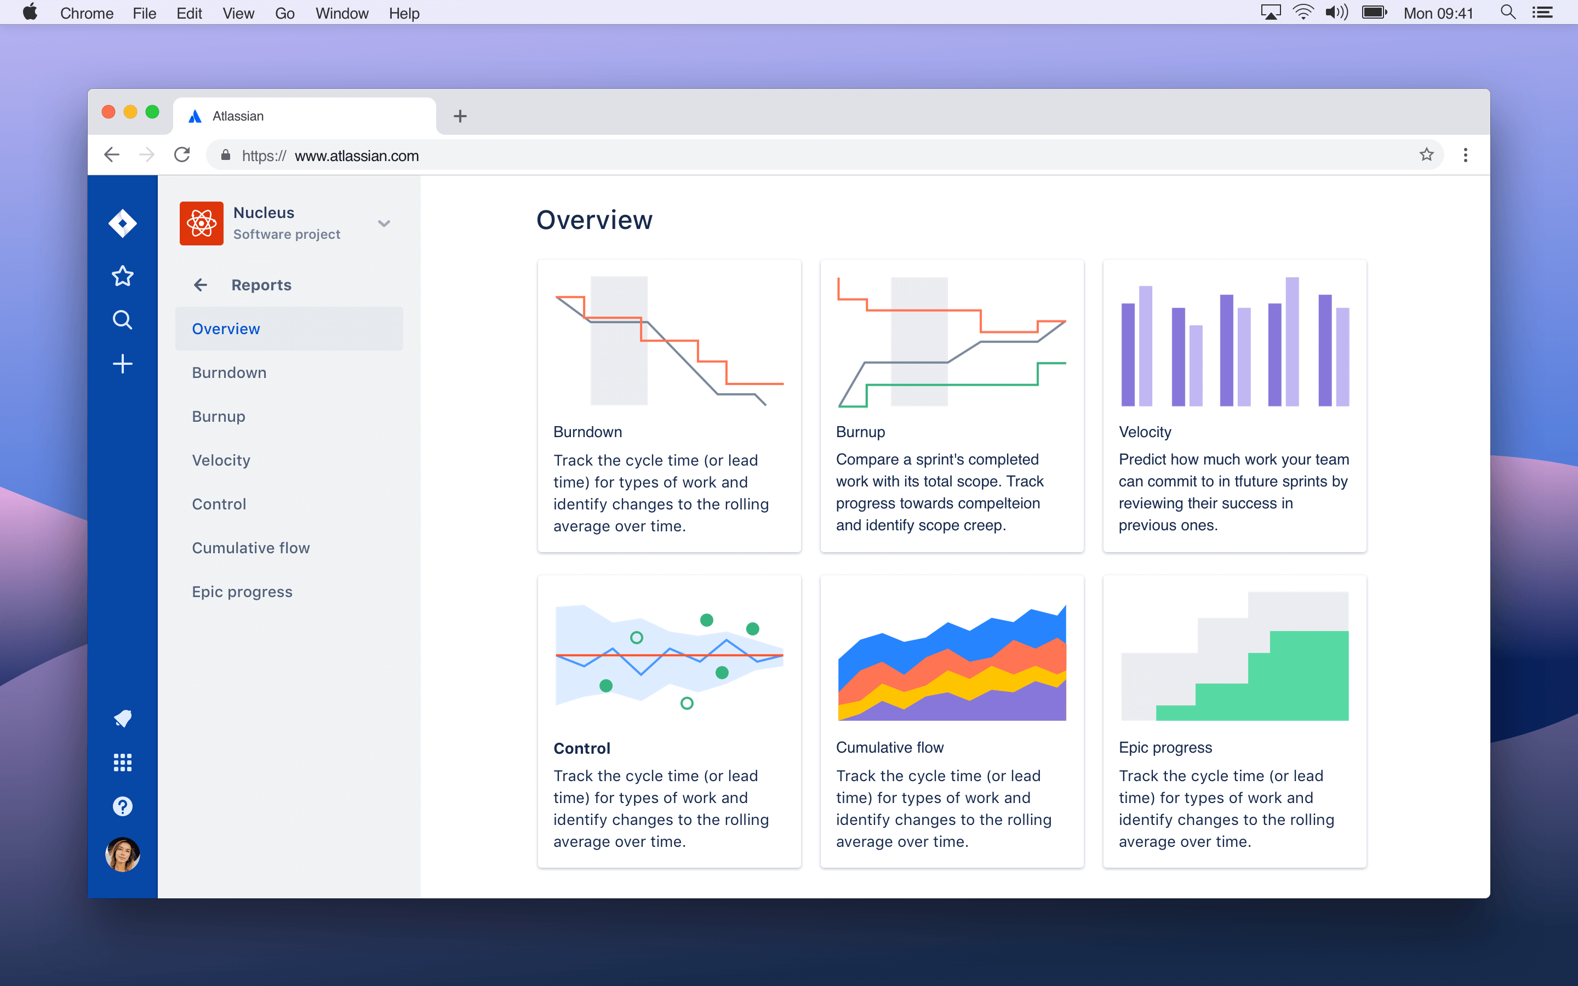Click the back arrow in Reports panel
The image size is (1578, 986).
(200, 285)
